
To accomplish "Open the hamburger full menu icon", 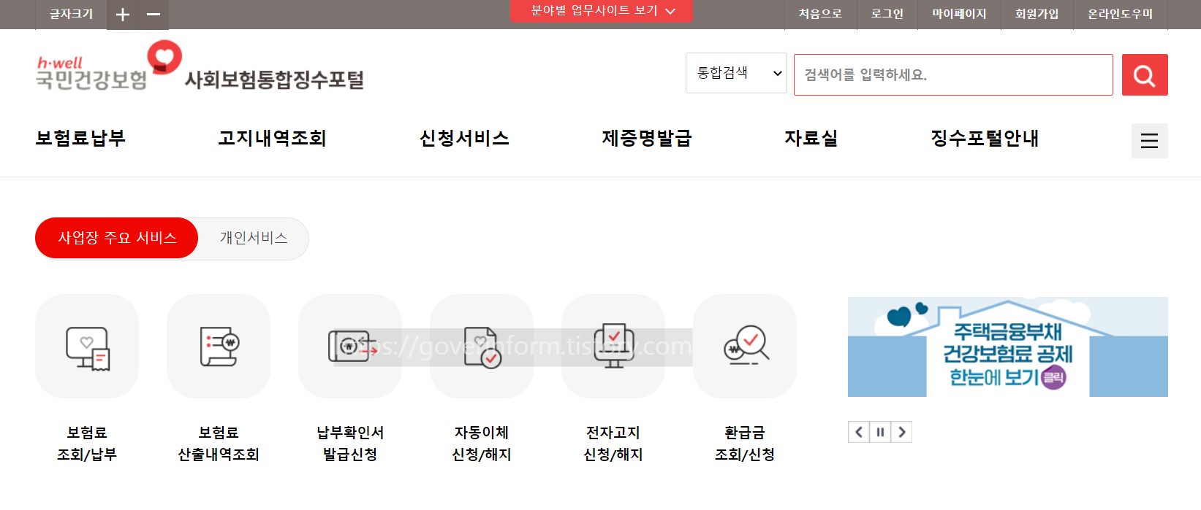I will point(1149,141).
